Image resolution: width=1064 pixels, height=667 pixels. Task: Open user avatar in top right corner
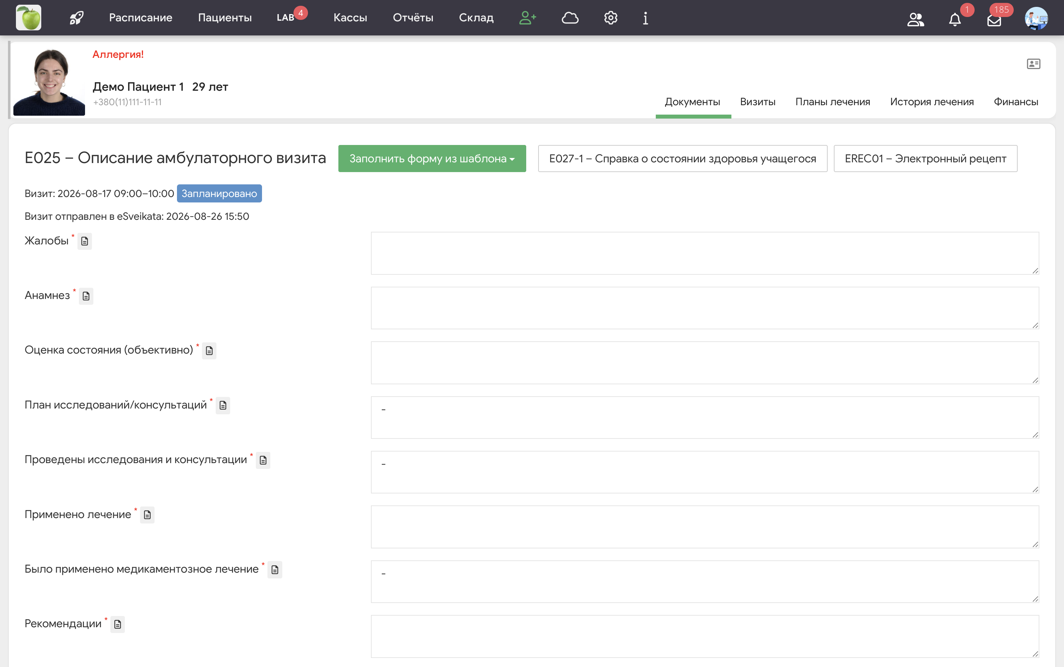1036,18
